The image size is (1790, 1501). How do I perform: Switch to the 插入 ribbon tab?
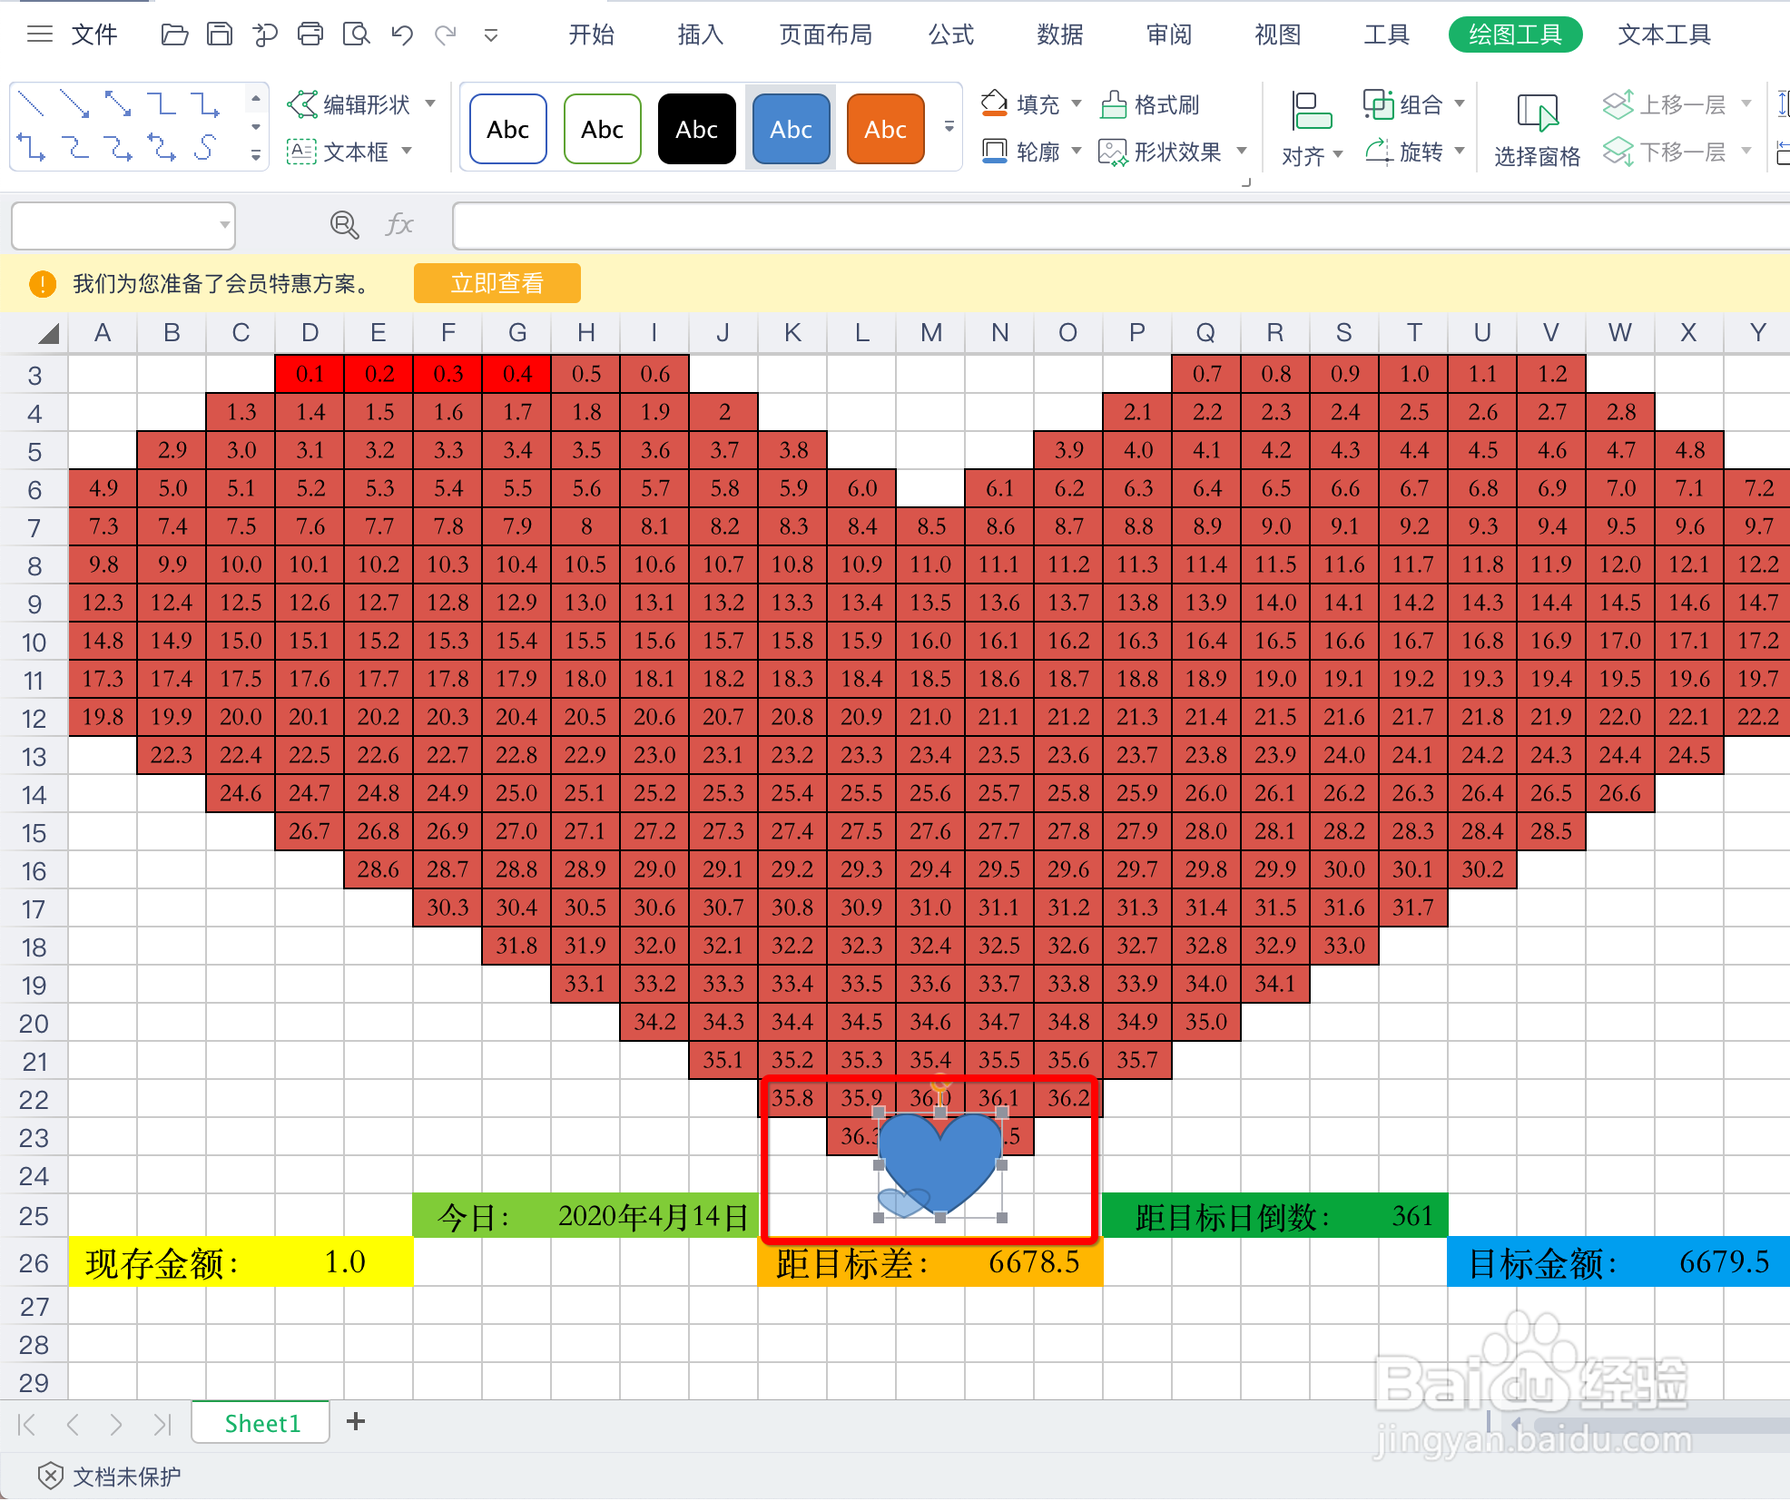700,34
